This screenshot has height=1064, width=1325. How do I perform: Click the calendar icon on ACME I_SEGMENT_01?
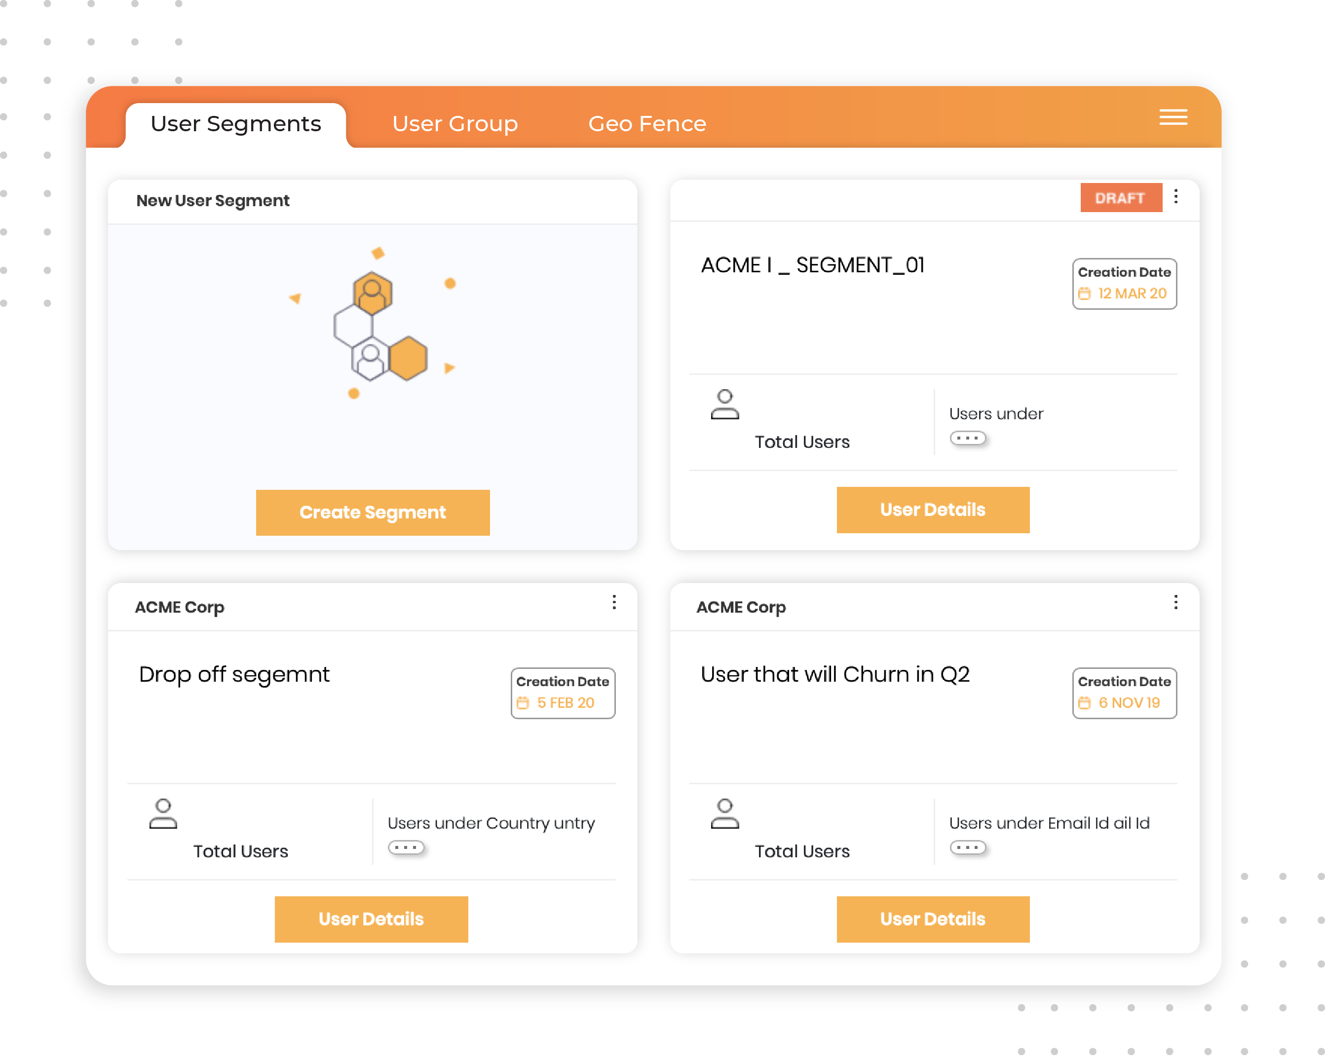point(1084,293)
